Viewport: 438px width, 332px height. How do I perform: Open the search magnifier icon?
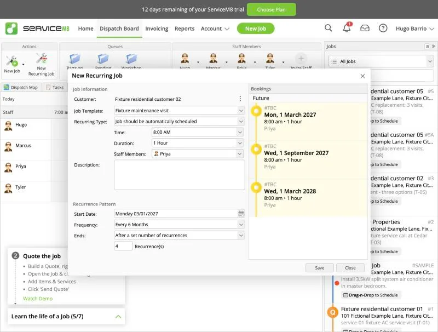(x=328, y=28)
